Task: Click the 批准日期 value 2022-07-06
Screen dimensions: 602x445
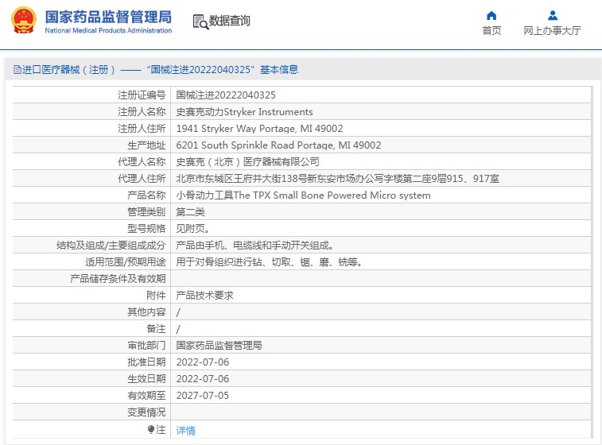Action: (x=202, y=362)
